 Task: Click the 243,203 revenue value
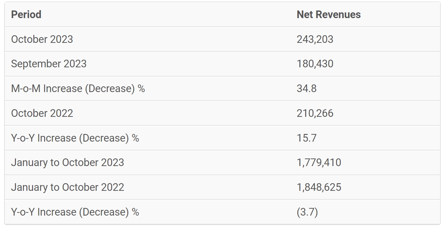(315, 39)
